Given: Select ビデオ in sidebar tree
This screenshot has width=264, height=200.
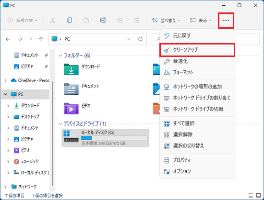Looking at the screenshot, I should tap(22, 150).
